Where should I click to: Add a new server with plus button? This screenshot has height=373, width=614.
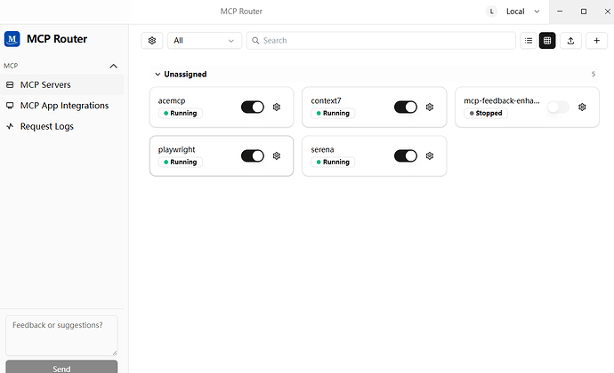pyautogui.click(x=596, y=40)
